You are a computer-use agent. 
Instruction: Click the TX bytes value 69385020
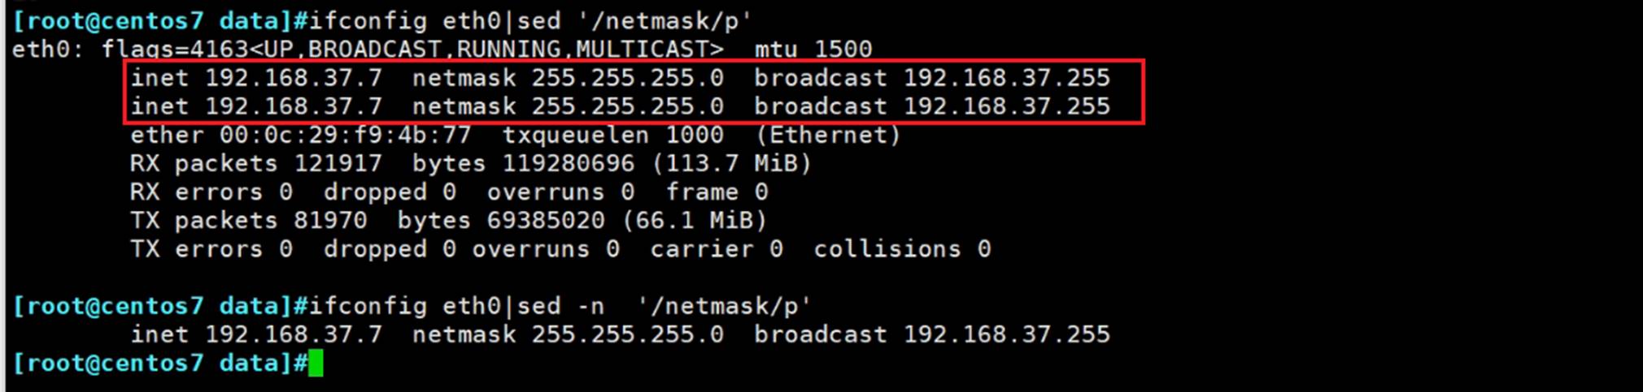click(546, 220)
